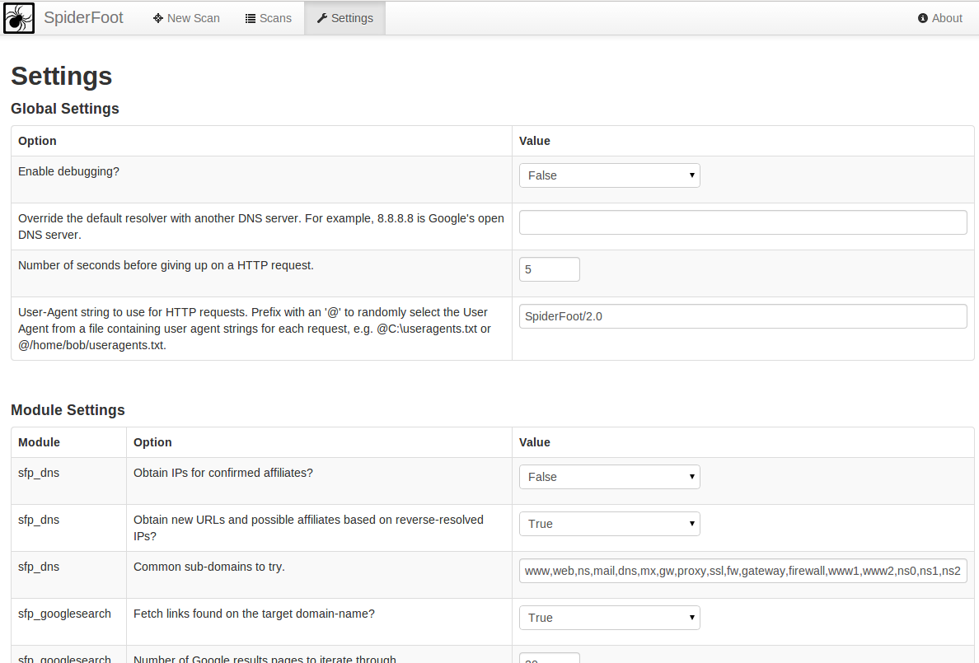Click the Google results pages number field
The height and width of the screenshot is (663, 979).
point(549,658)
